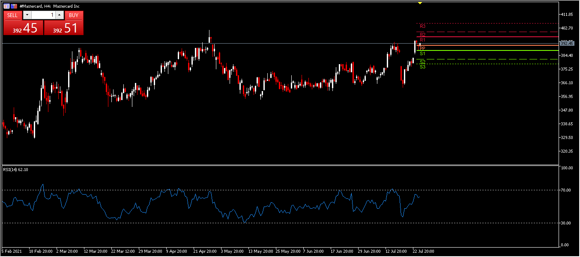580x257 pixels.
Task: Click the one-click trading panel icon
Action: coord(7,6)
